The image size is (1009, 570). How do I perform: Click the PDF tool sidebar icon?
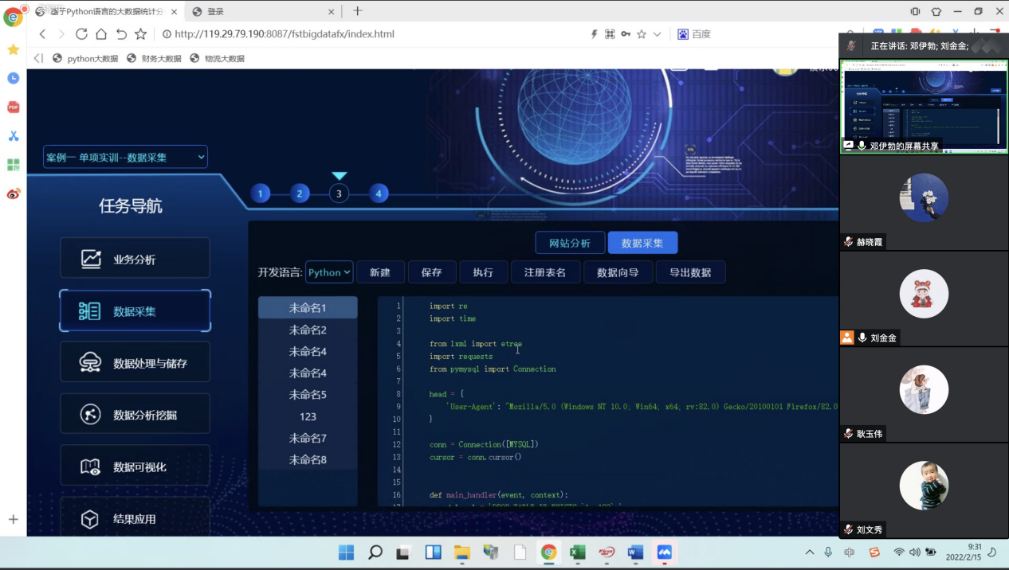[14, 107]
